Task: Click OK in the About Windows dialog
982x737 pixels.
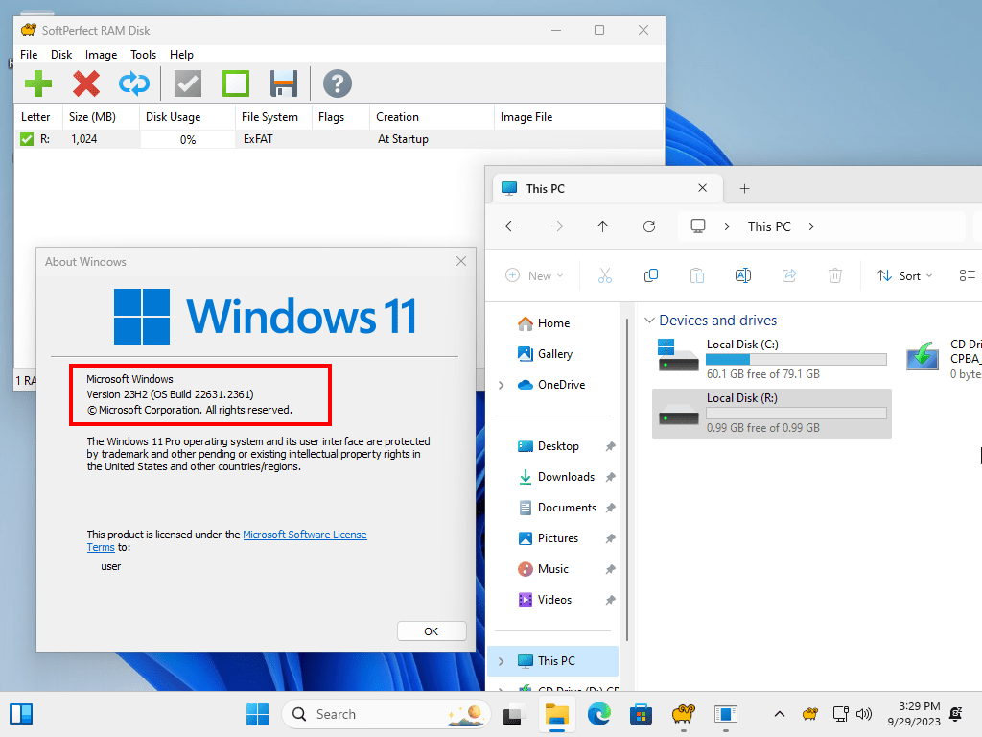Action: tap(432, 631)
